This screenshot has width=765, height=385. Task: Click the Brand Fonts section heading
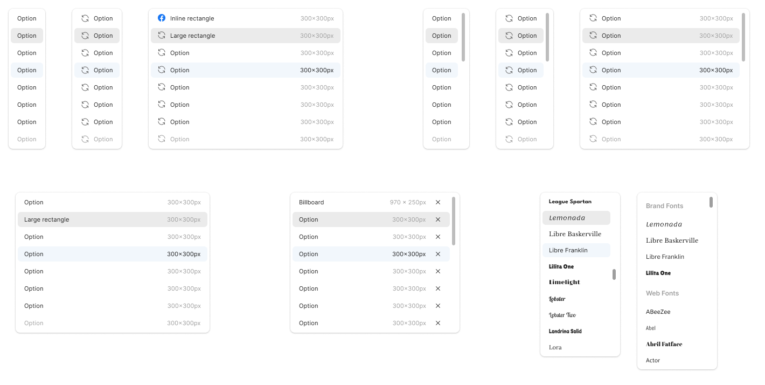pos(664,206)
